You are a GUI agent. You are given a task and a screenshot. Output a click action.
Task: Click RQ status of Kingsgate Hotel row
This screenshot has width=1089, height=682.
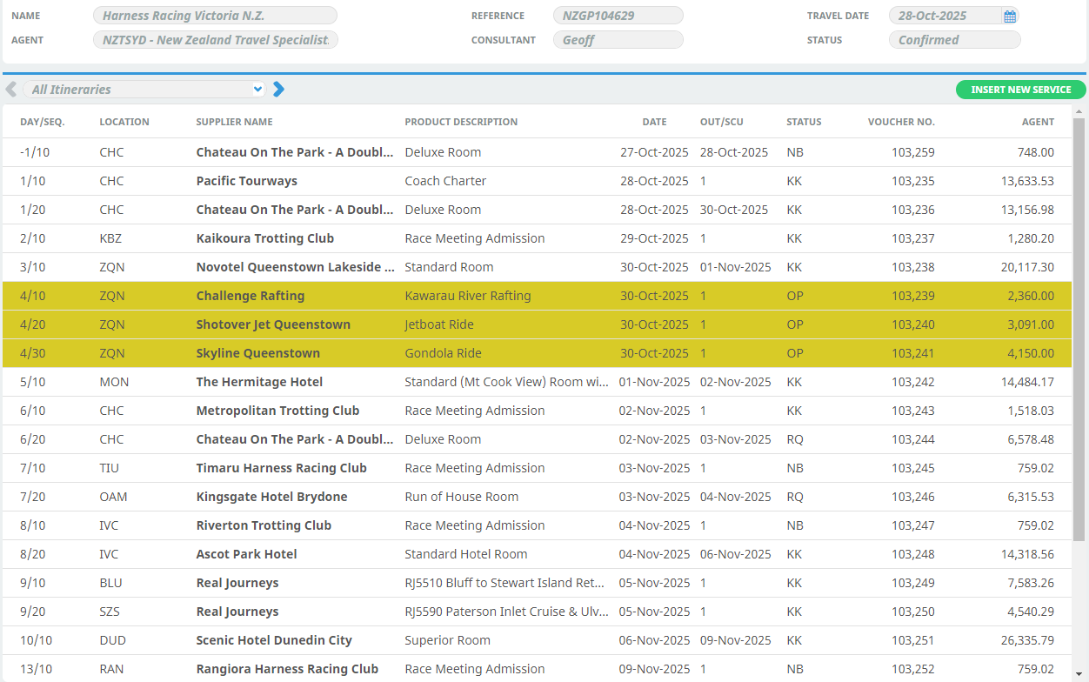point(795,497)
